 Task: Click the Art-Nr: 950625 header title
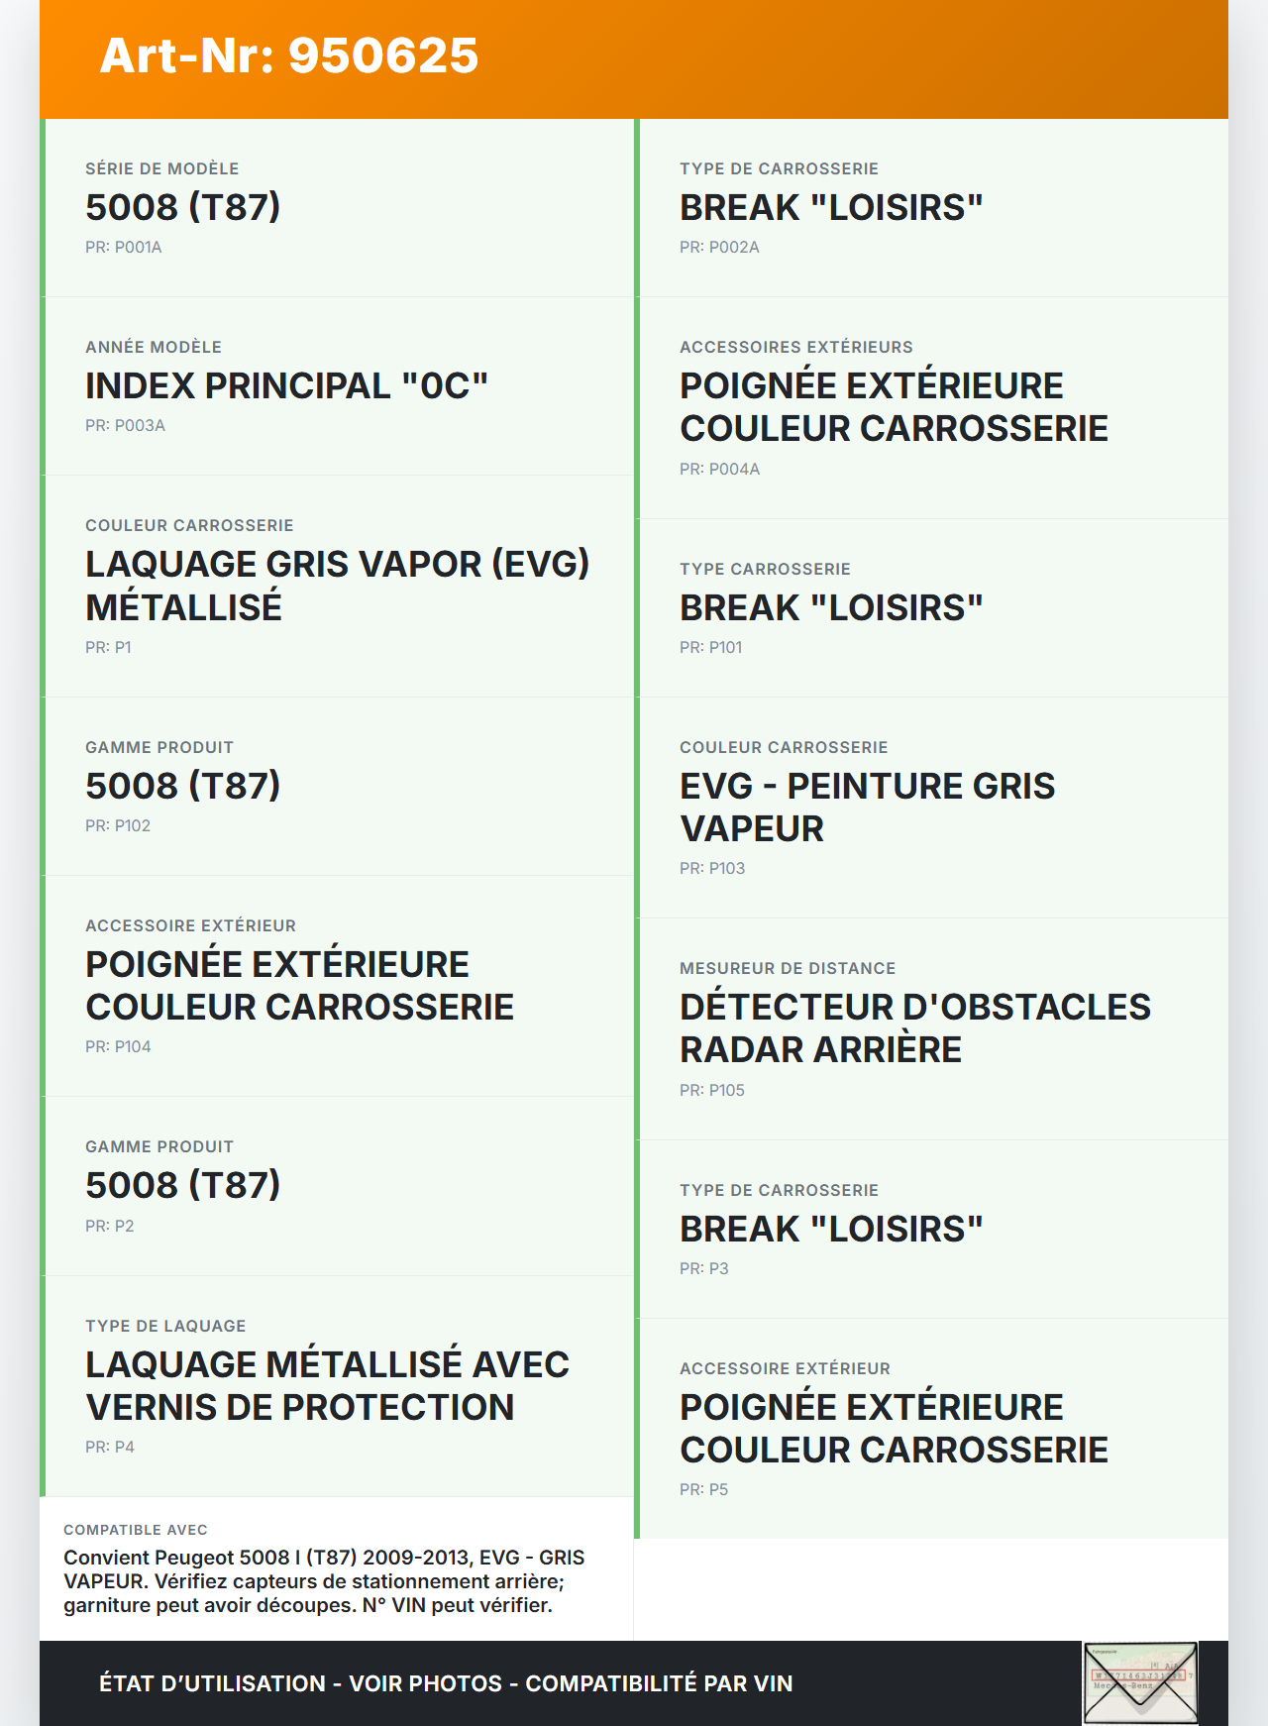tap(288, 55)
